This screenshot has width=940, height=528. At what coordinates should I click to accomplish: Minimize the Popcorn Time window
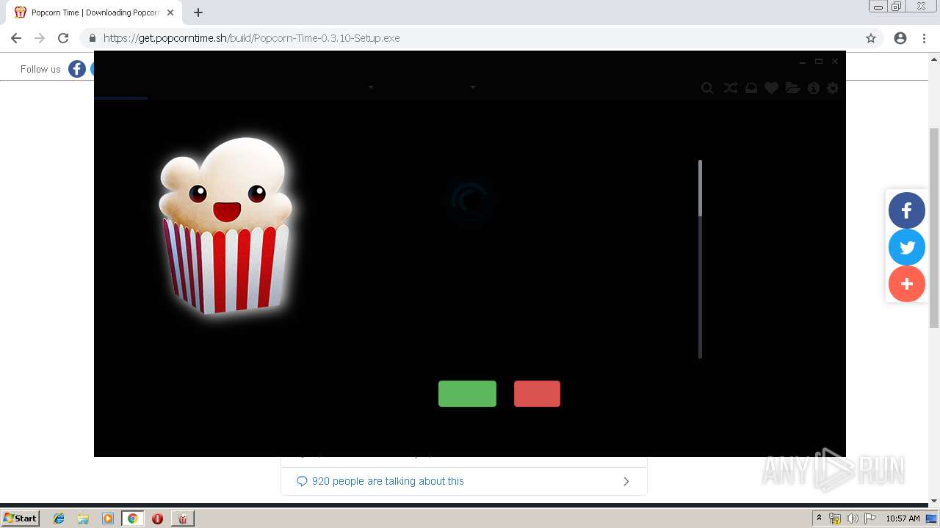click(x=803, y=62)
